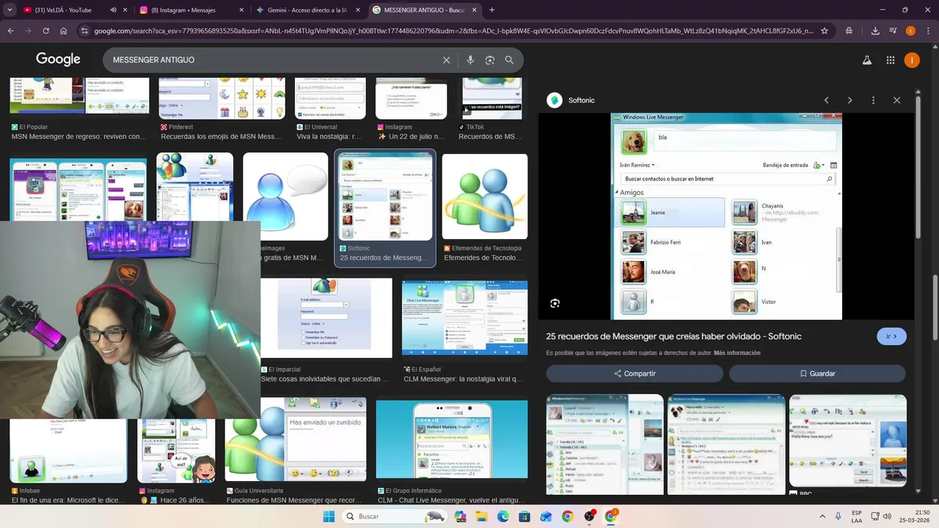This screenshot has height=528, width=939.
Task: Search inside image with Lens icon
Action: [555, 303]
